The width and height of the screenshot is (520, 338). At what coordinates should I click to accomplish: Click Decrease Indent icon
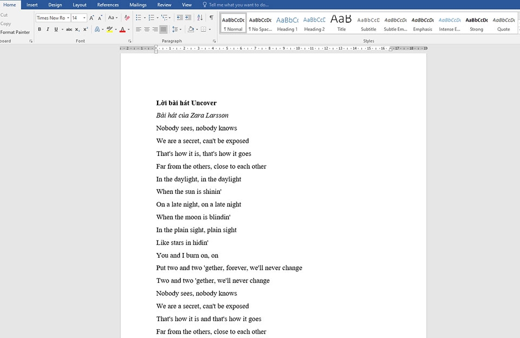180,17
